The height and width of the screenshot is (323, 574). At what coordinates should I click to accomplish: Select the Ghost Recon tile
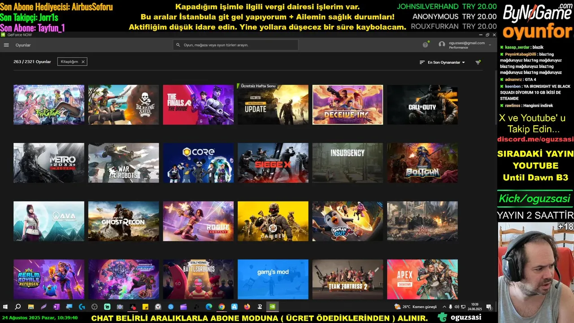123,221
